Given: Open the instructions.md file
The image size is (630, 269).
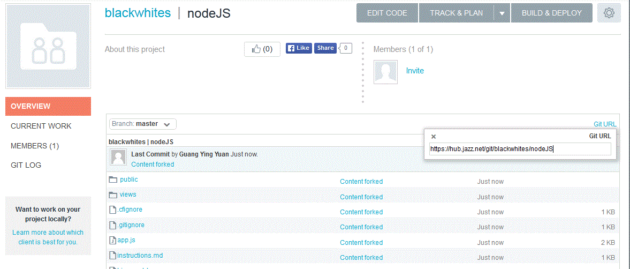Looking at the screenshot, I should (x=140, y=255).
